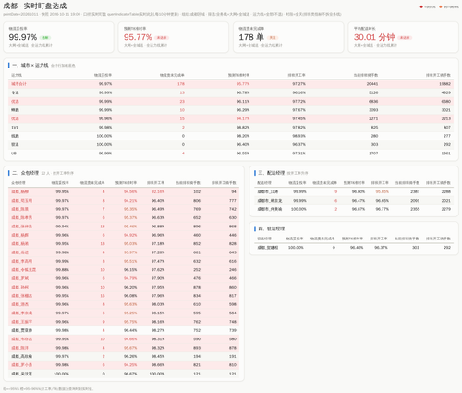The width and height of the screenshot is (462, 393).
Task: Click the red 95.85% cell in 配送经理 table
Action: click(382, 191)
